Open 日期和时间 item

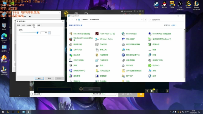pyautogui.click(x=102, y=60)
